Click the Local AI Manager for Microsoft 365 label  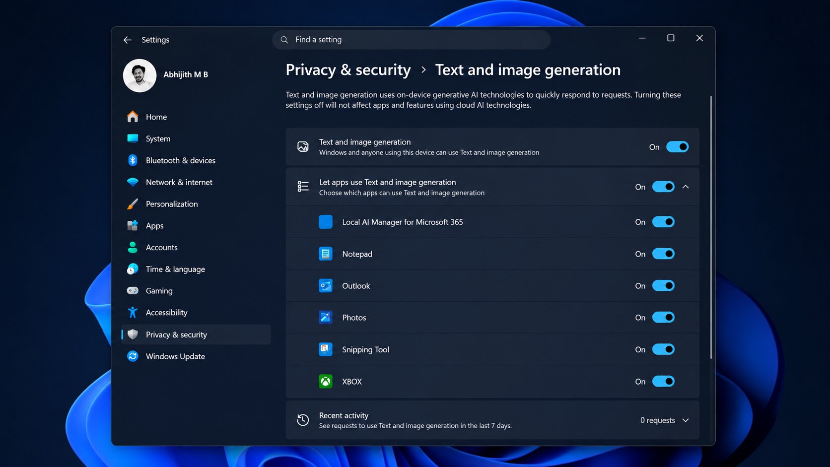point(403,222)
